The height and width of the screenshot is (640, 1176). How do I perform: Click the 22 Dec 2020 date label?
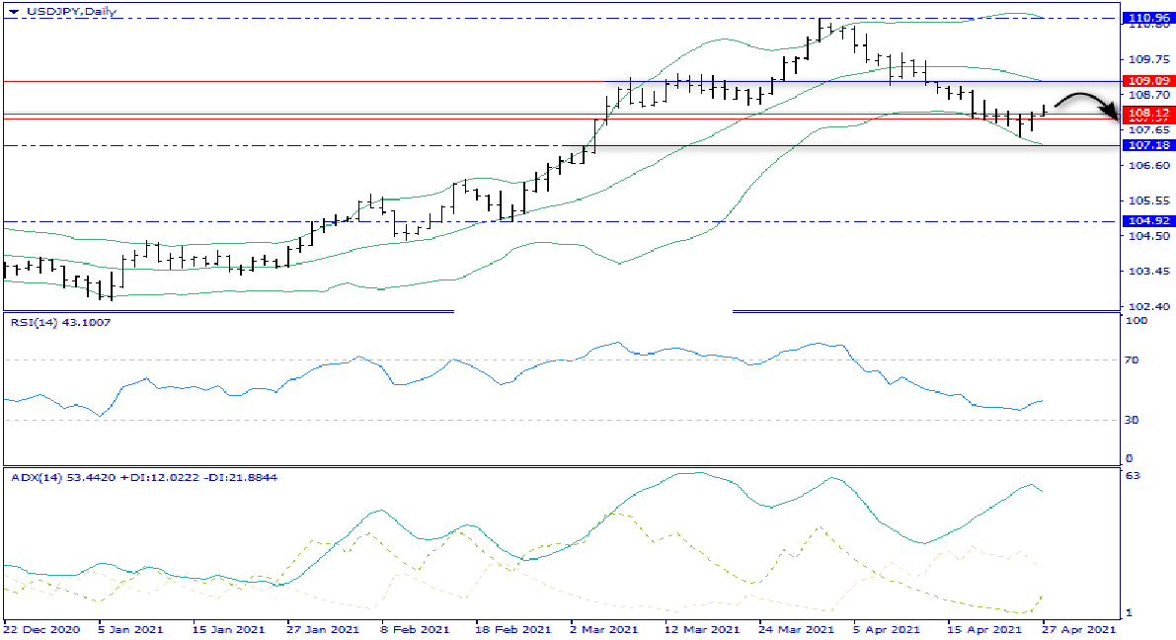click(40, 628)
